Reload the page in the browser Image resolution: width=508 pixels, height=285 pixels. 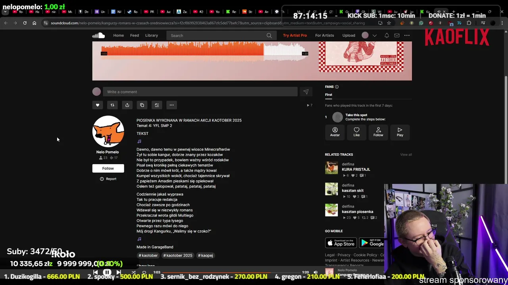tap(25, 23)
